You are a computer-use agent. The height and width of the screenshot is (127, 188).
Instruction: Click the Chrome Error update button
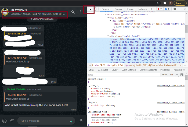(180, 3)
